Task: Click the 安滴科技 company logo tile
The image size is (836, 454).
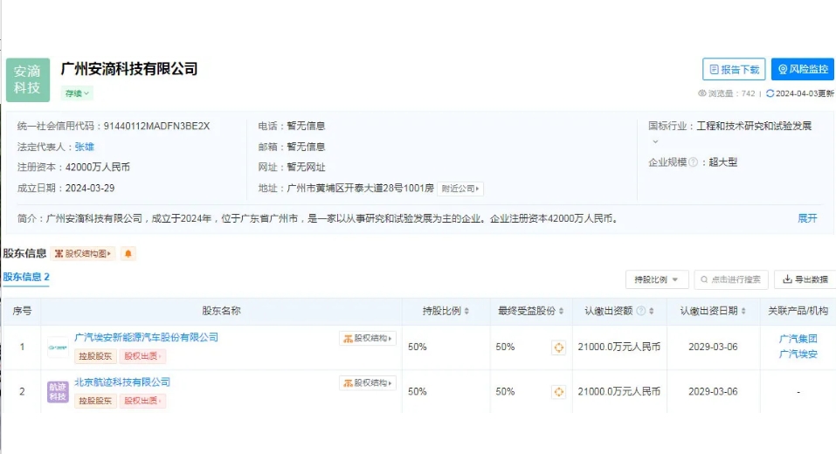Action: click(x=28, y=80)
